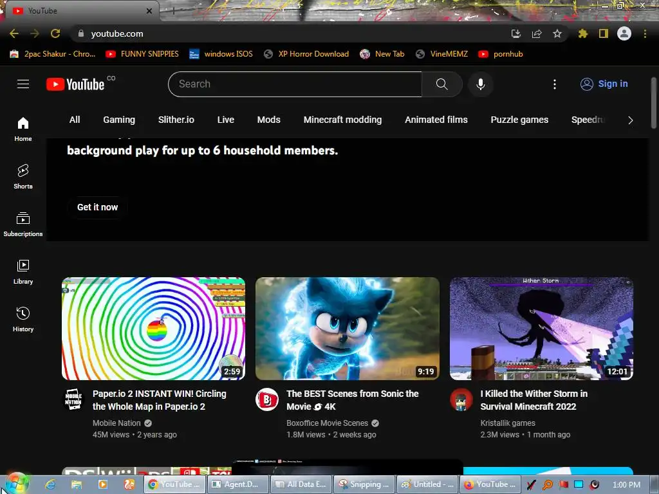Image resolution: width=659 pixels, height=494 pixels.
Task: Open Windows Start button
Action: pos(16,484)
